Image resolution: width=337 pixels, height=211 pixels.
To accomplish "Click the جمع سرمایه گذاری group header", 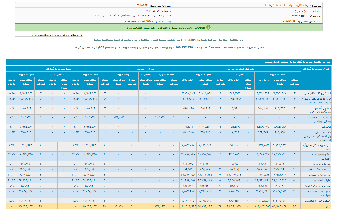I will click(x=58, y=69).
